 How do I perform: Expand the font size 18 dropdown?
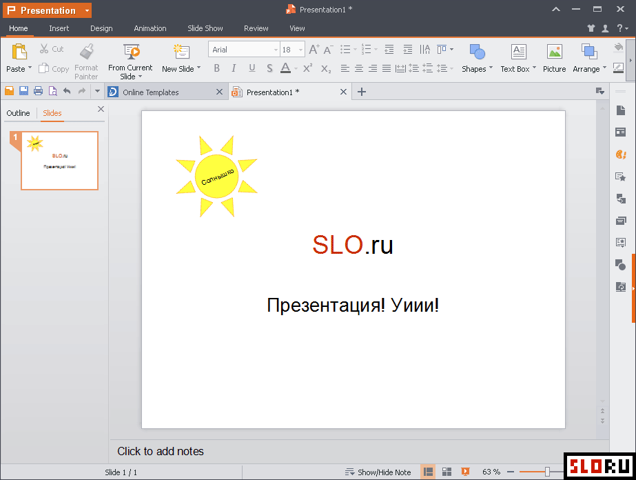(300, 50)
